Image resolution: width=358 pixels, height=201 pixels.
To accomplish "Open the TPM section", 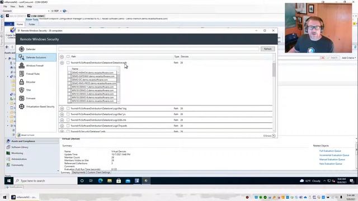I will tap(29, 90).
